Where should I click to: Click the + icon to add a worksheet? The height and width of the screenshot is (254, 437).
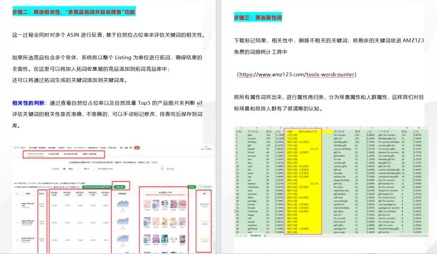coord(265,236)
